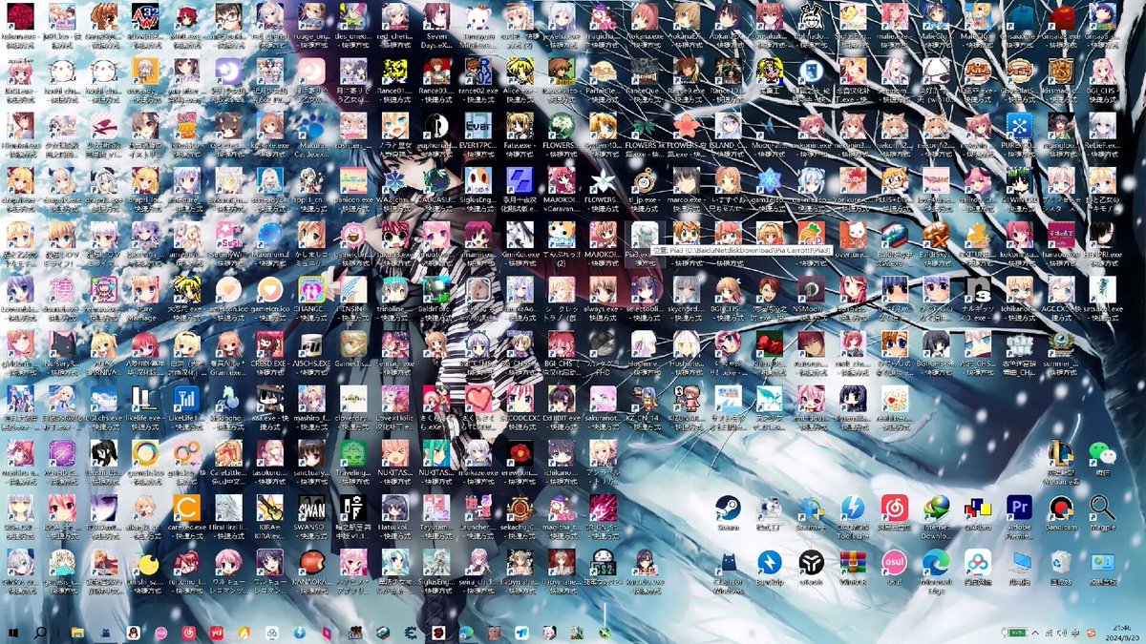
Task: Open the Youdao (yd) taskbar icon
Action: [217, 633]
